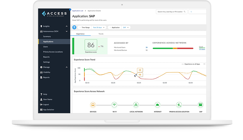
Task: Open the App Switcher label
Action: click(x=49, y=110)
